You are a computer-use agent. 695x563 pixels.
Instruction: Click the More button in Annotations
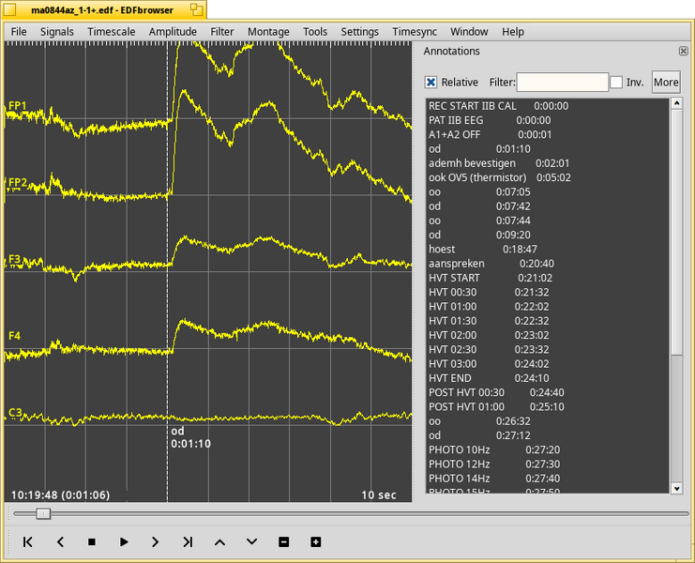tap(666, 82)
